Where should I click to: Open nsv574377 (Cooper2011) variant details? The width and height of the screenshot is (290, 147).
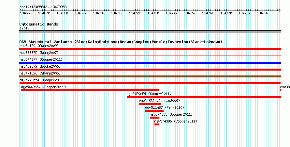41,59
